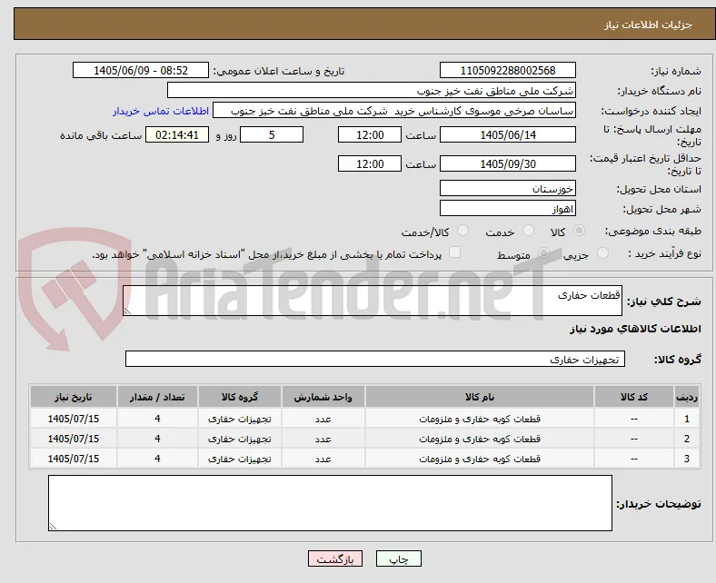Viewport: 716px width, 583px height.
Task: Click the resize handle of buyer notes area
Action: coord(53,527)
